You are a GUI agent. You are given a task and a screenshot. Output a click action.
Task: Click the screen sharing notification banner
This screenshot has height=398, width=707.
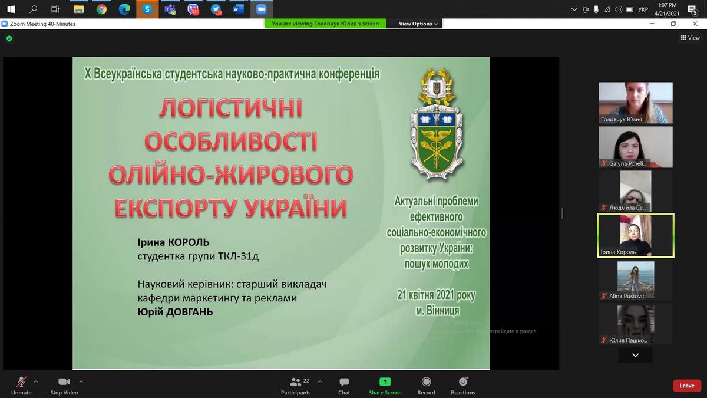(x=325, y=24)
